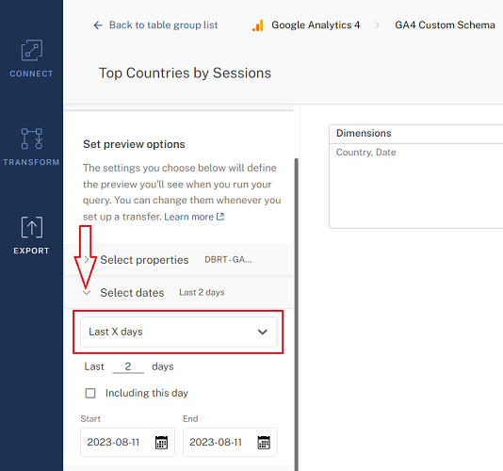
Task: Click the left panel vertical scrollbar
Action: click(296, 315)
